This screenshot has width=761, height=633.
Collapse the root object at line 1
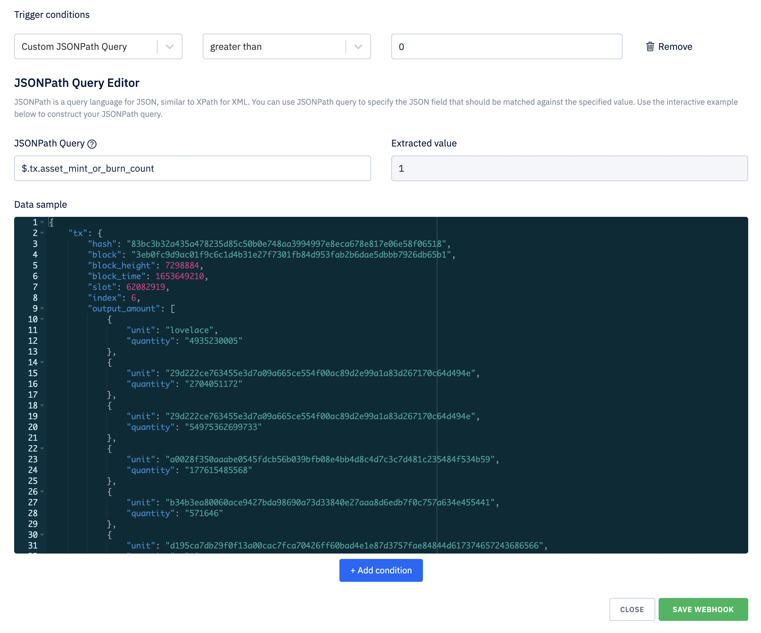click(42, 222)
